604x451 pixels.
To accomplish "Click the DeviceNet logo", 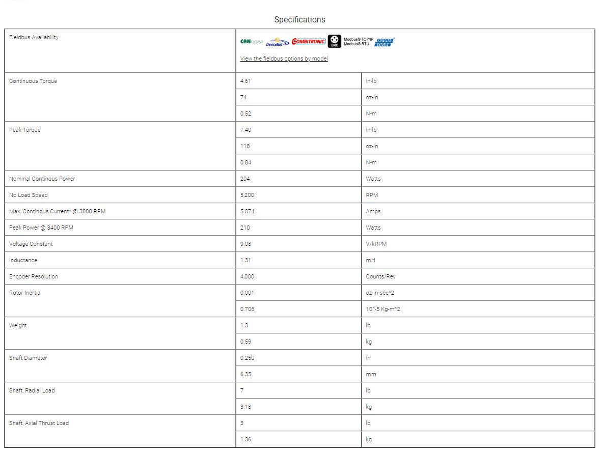I will (x=278, y=43).
